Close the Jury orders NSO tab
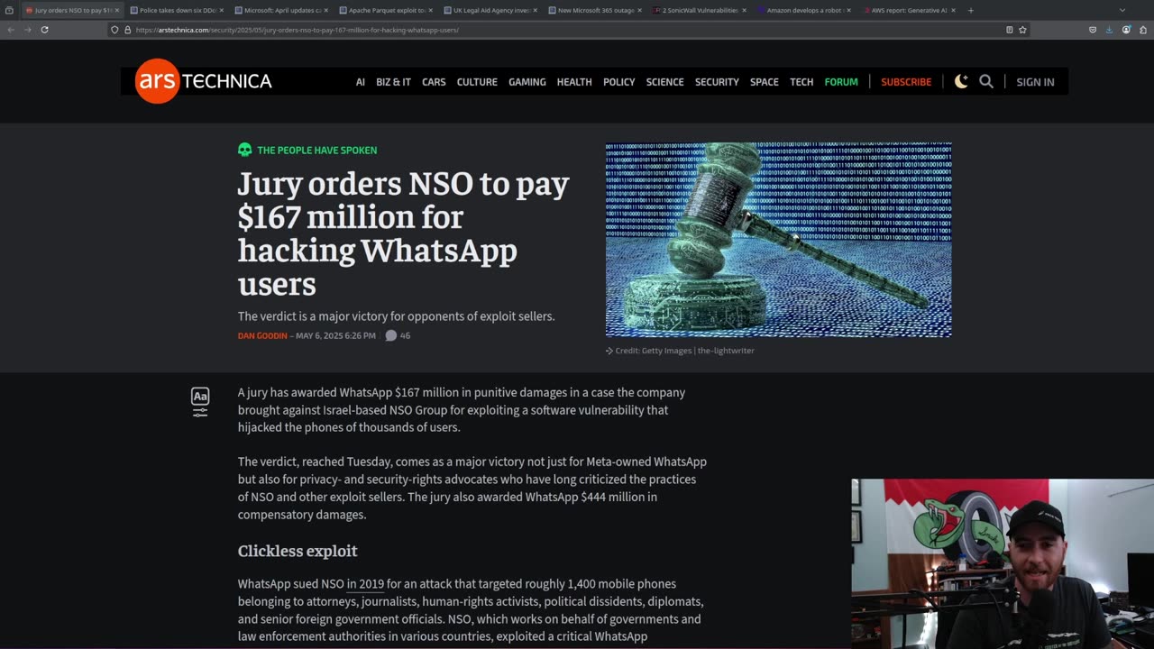The image size is (1154, 649). tap(116, 11)
